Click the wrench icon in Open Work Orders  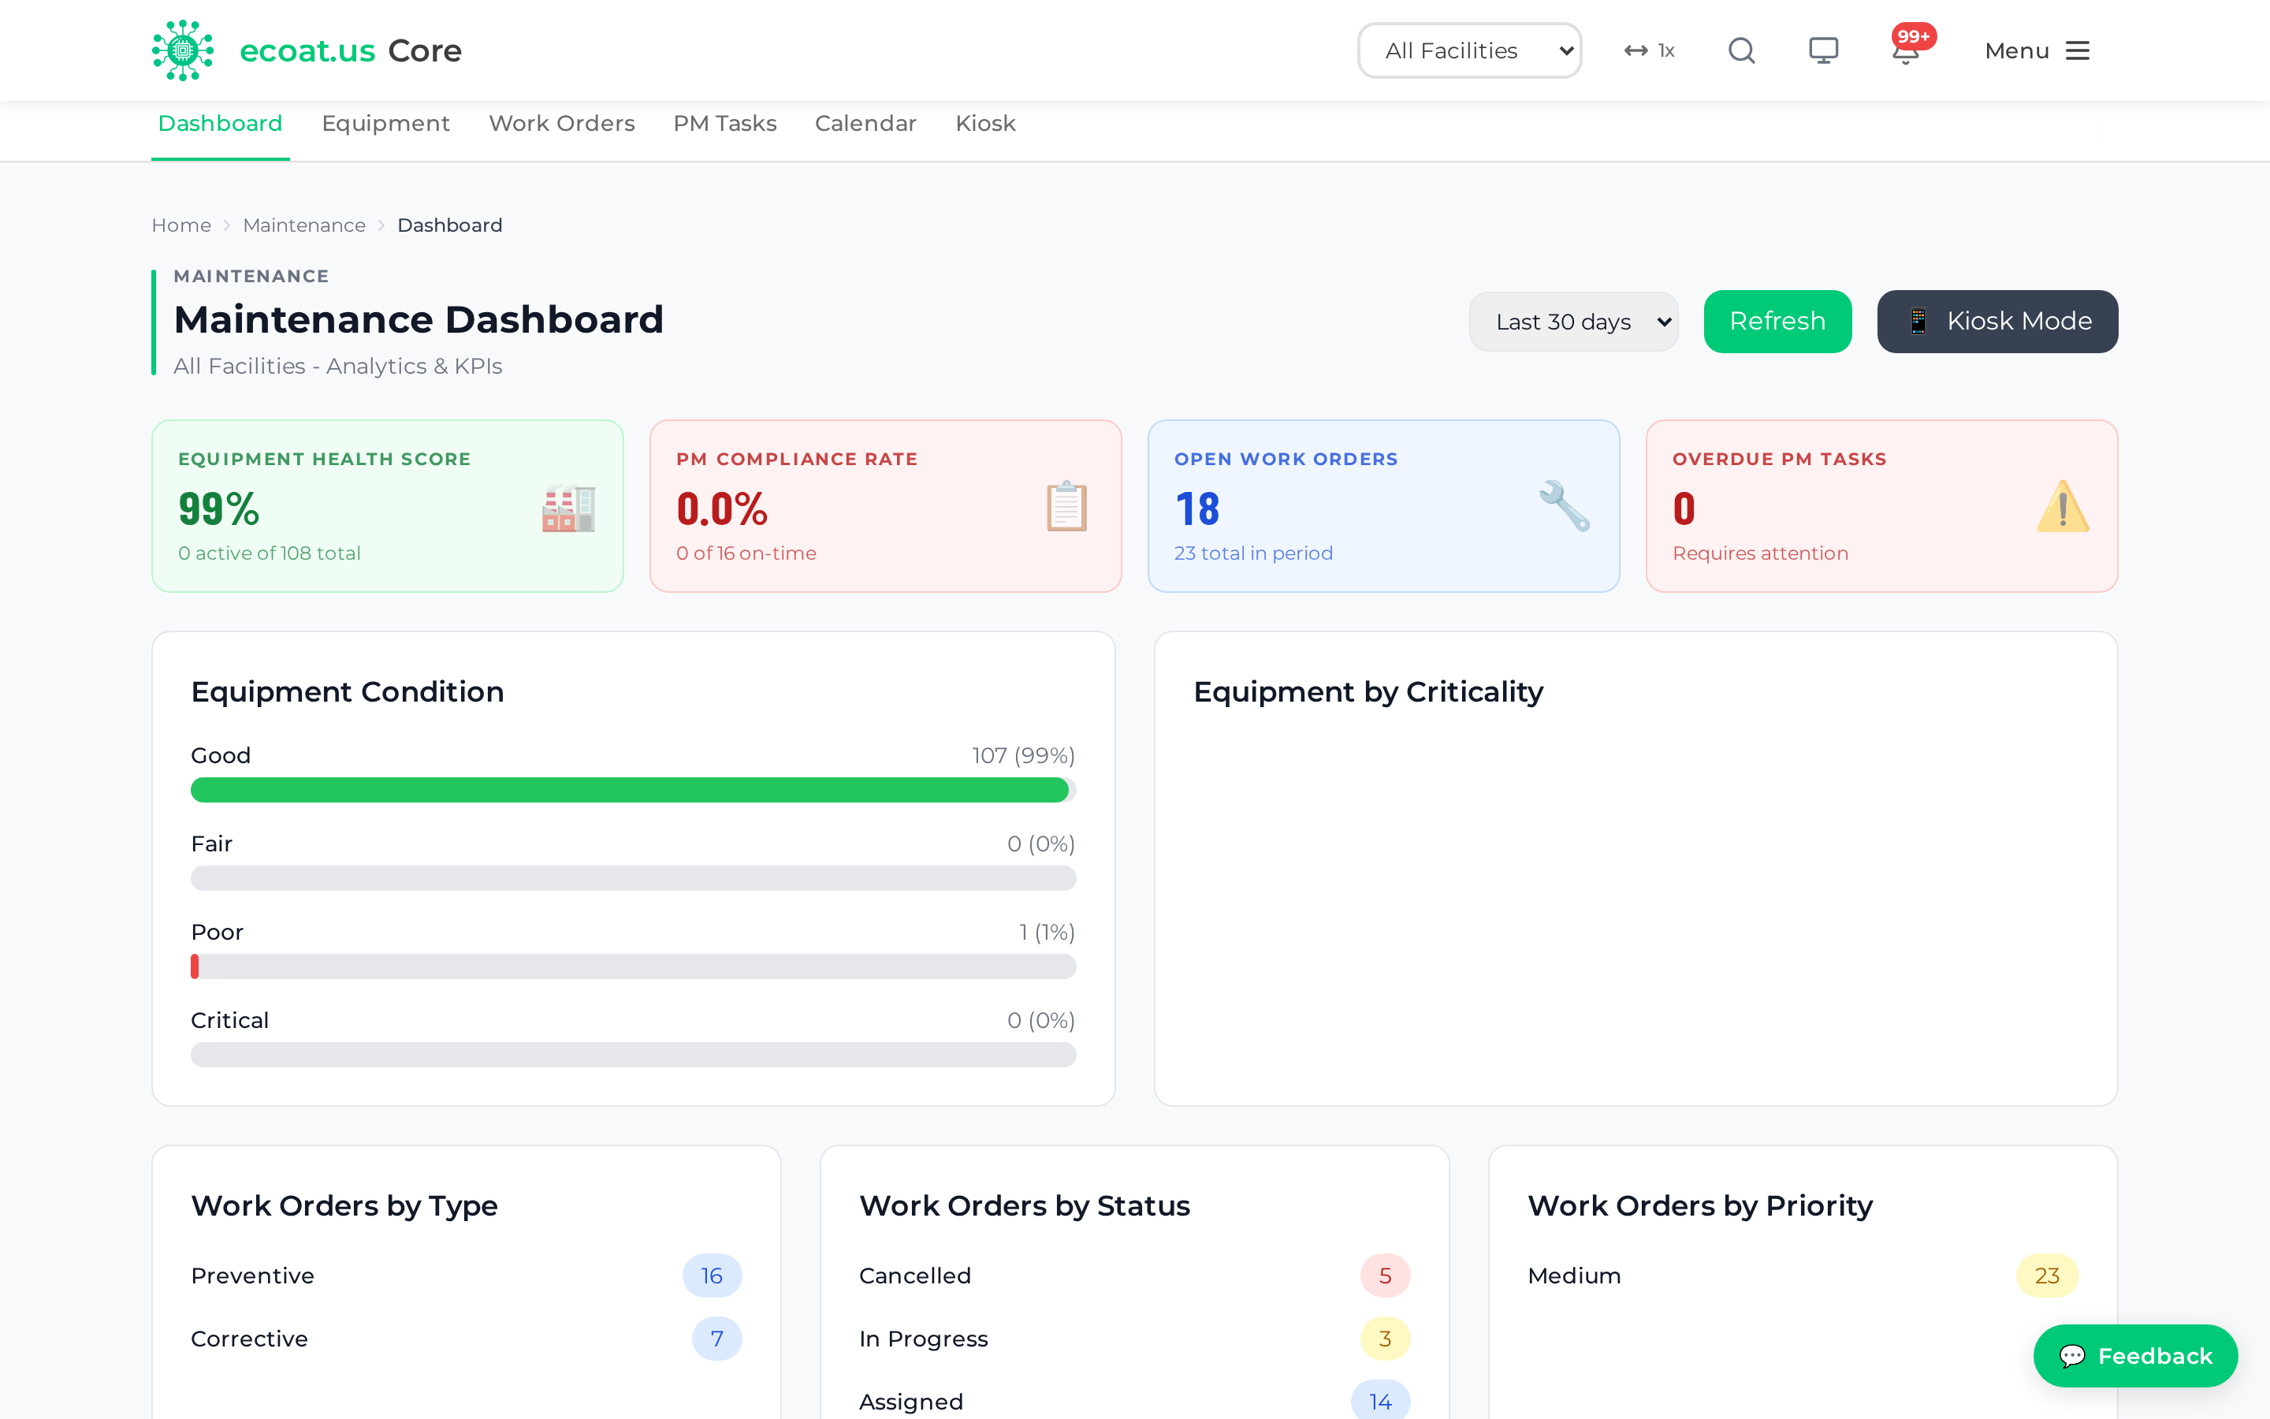(x=1564, y=506)
